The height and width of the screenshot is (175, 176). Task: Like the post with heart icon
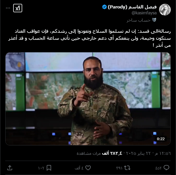pos(88,168)
